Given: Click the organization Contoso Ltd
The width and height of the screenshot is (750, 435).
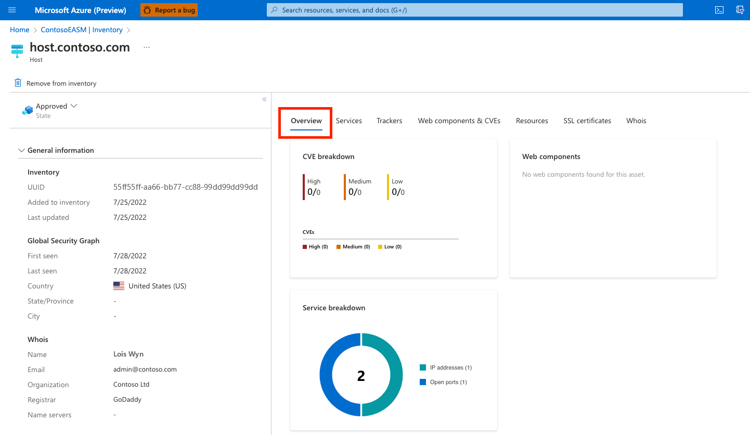Looking at the screenshot, I should pyautogui.click(x=131, y=385).
